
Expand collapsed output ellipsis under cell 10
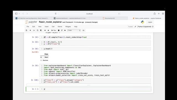88,85
